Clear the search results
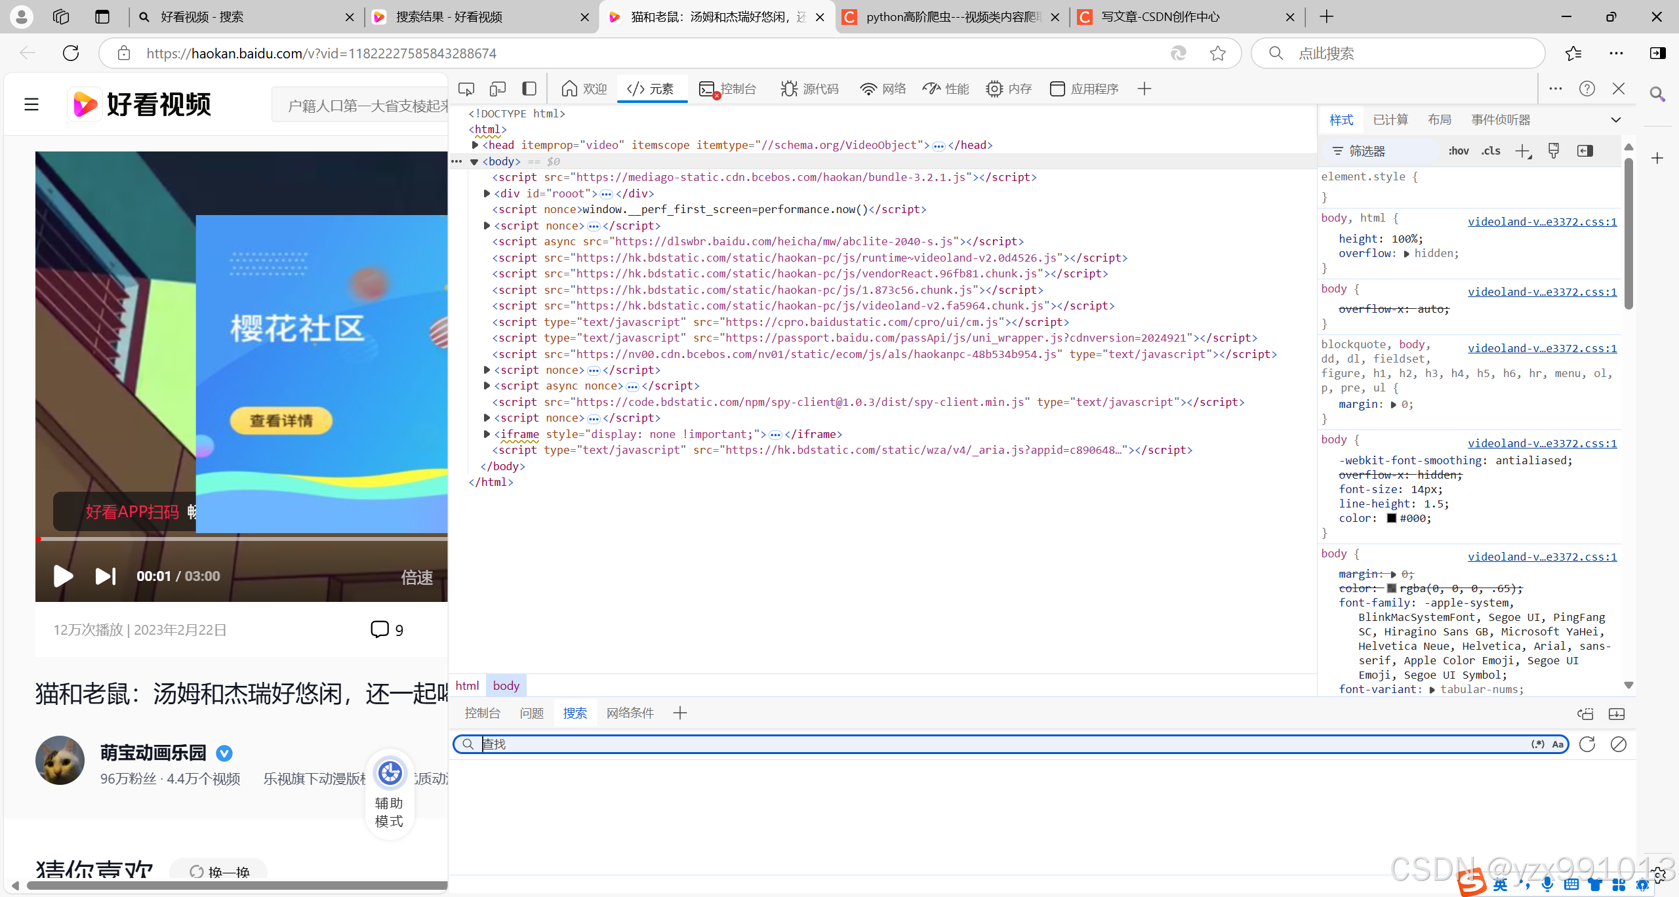The image size is (1679, 897). point(1619,744)
